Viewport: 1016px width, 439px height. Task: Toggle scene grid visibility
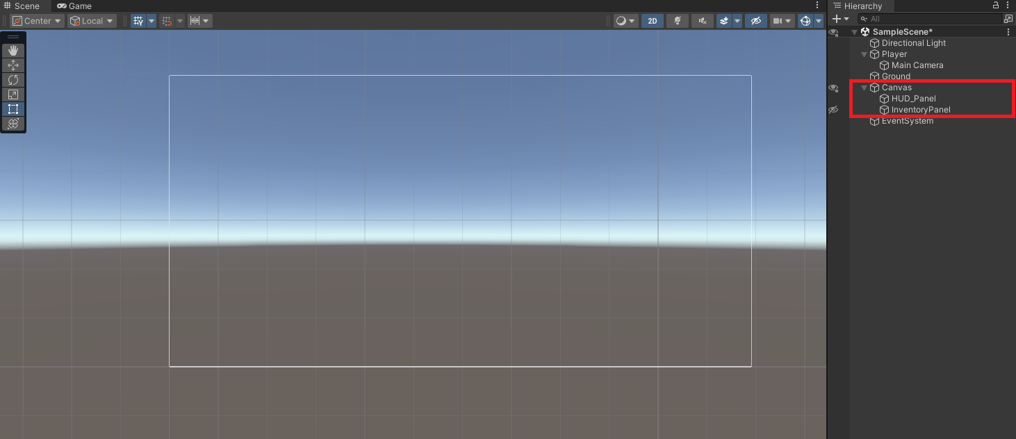[138, 21]
